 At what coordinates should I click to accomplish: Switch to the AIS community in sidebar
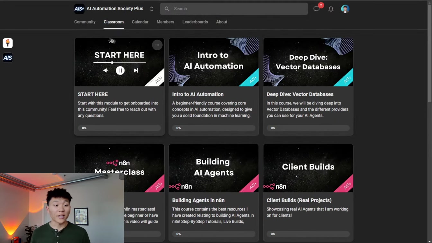pyautogui.click(x=8, y=58)
